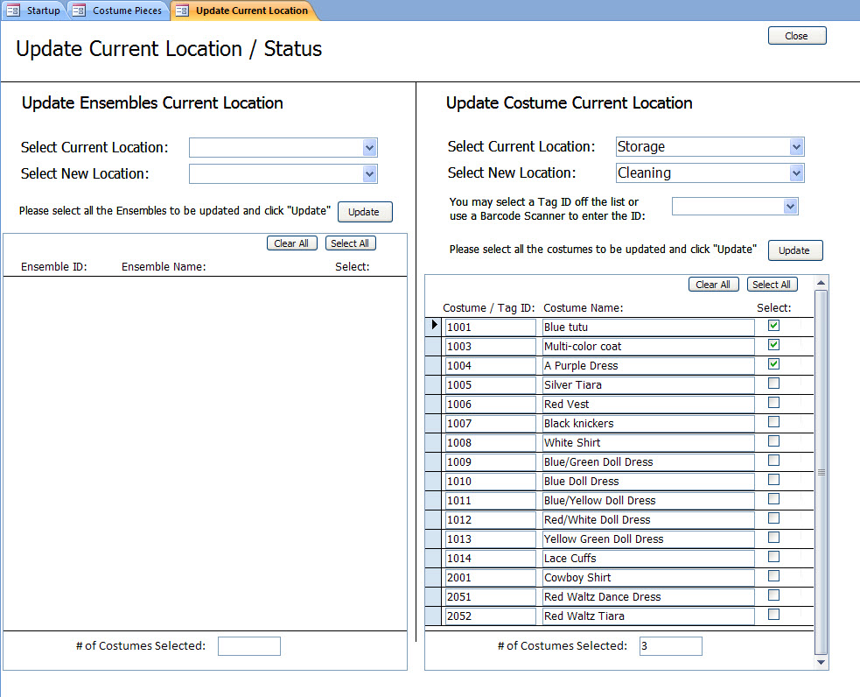Click the empty Ensembles Costumes Selected field
The width and height of the screenshot is (860, 697).
coord(249,646)
